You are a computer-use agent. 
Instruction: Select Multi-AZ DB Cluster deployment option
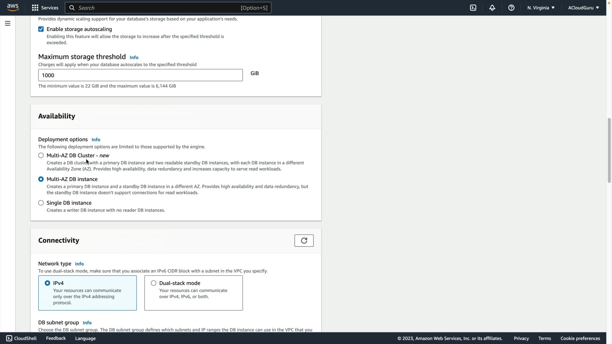[41, 155]
